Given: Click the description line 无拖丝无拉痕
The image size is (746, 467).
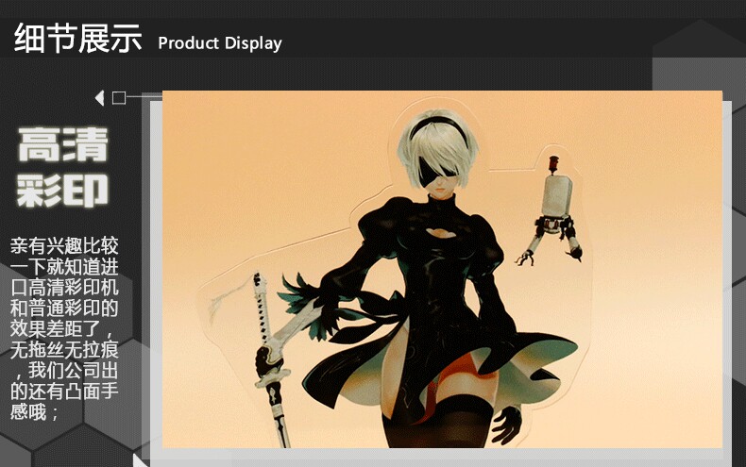Looking at the screenshot, I should [x=64, y=350].
